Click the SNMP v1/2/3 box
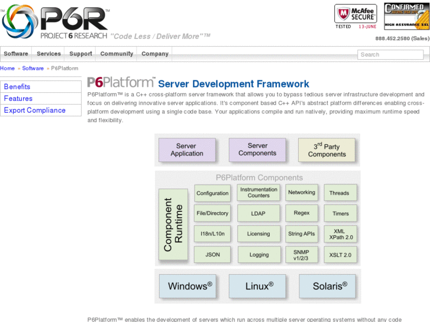The height and width of the screenshot is (322, 430). pyautogui.click(x=302, y=255)
